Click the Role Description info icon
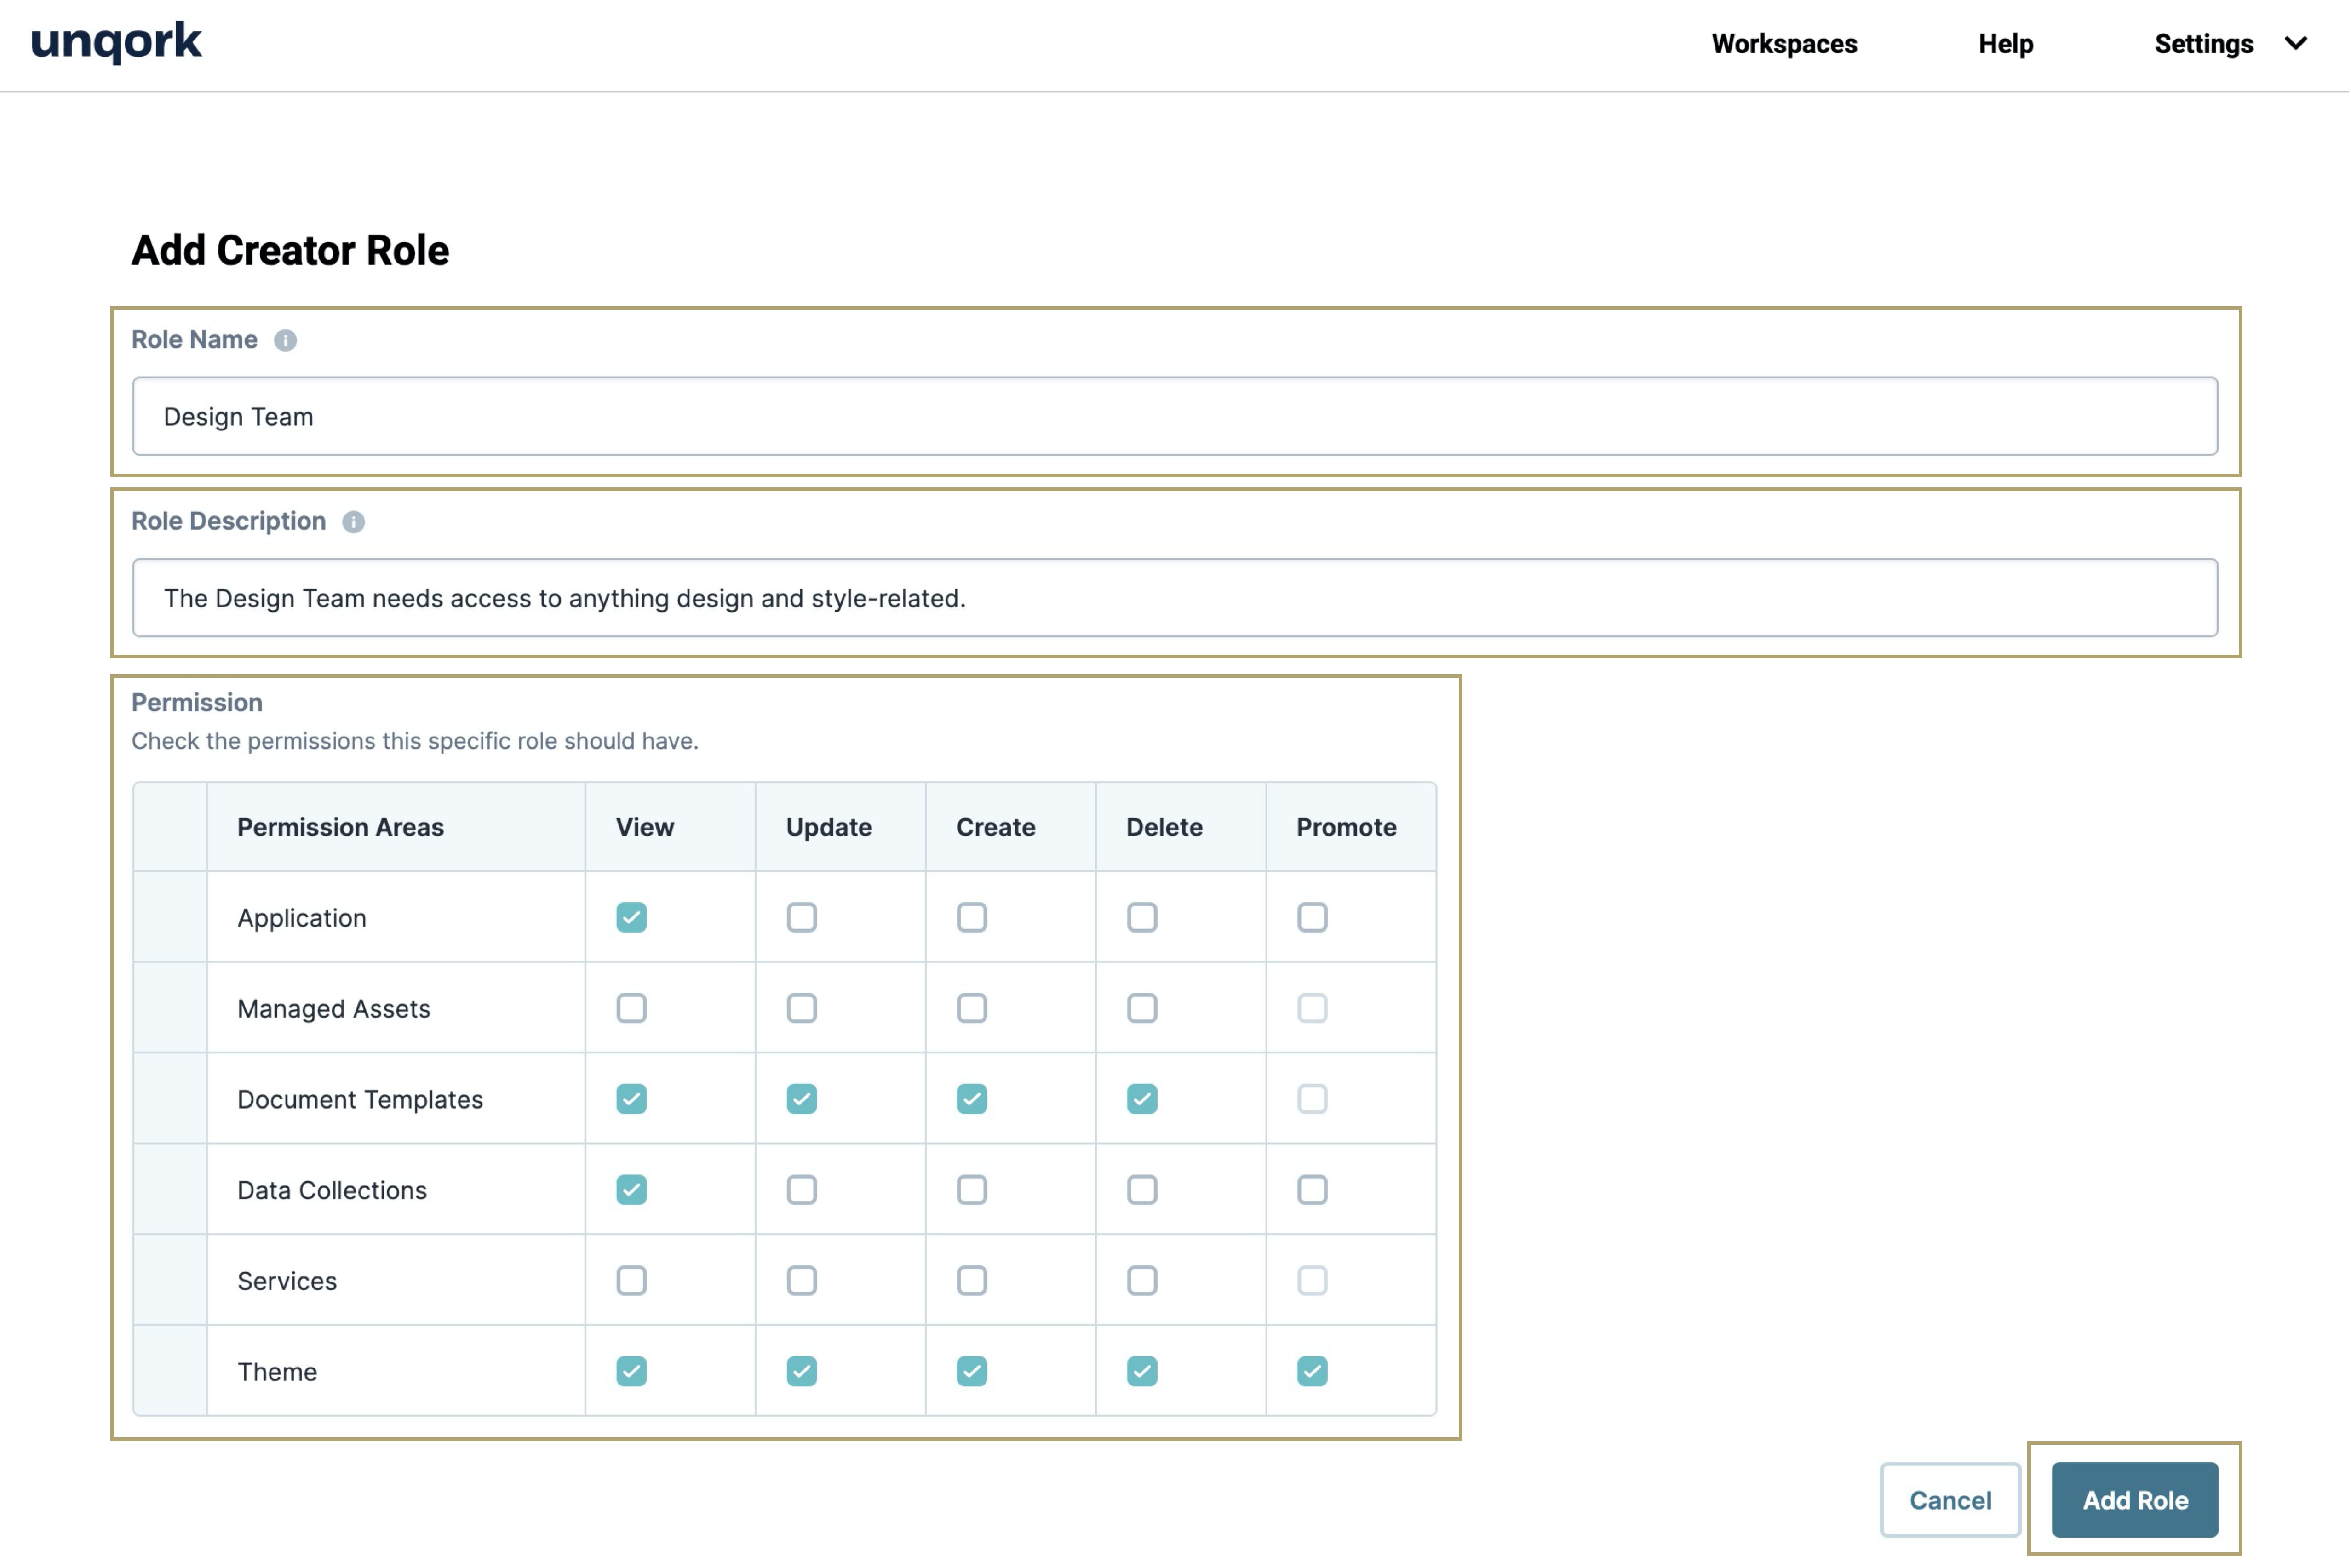The height and width of the screenshot is (1568, 2351). pos(353,522)
